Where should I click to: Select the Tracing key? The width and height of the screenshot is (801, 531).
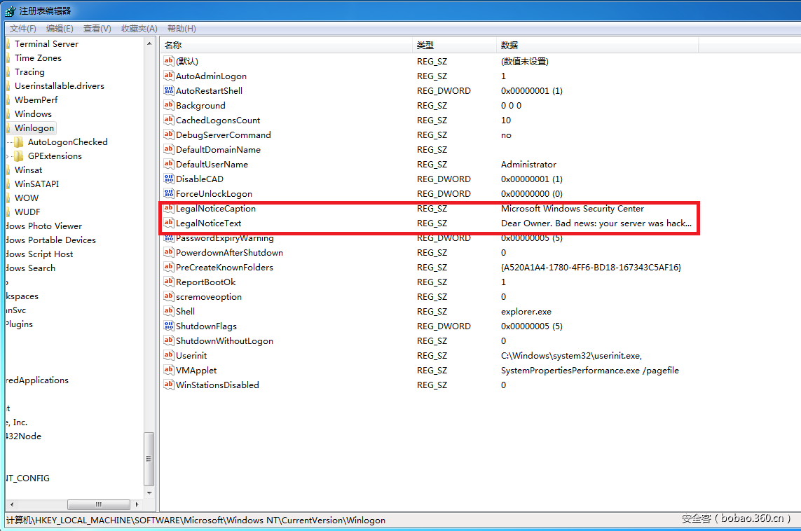click(x=29, y=72)
